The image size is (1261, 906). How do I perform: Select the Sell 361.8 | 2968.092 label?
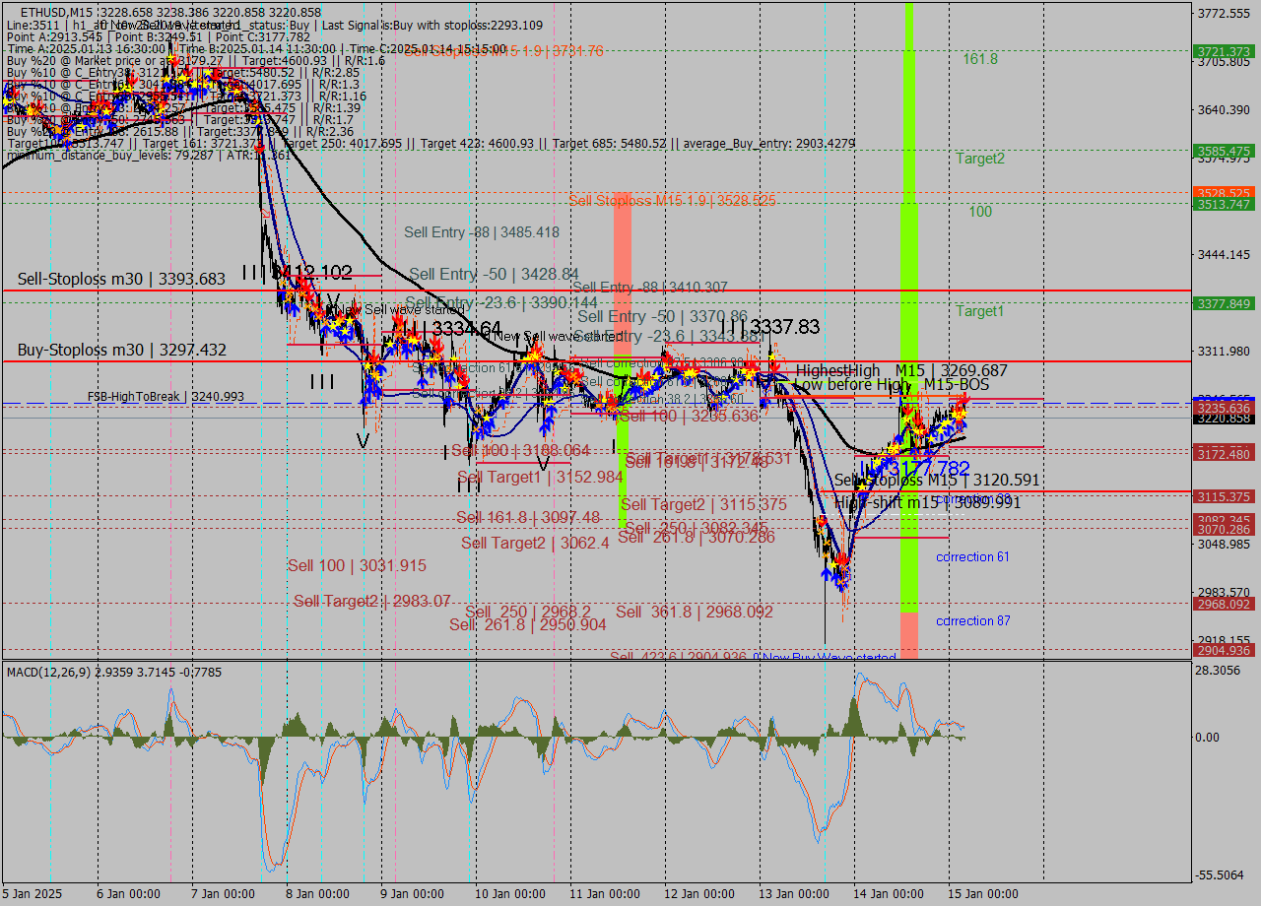tap(695, 612)
